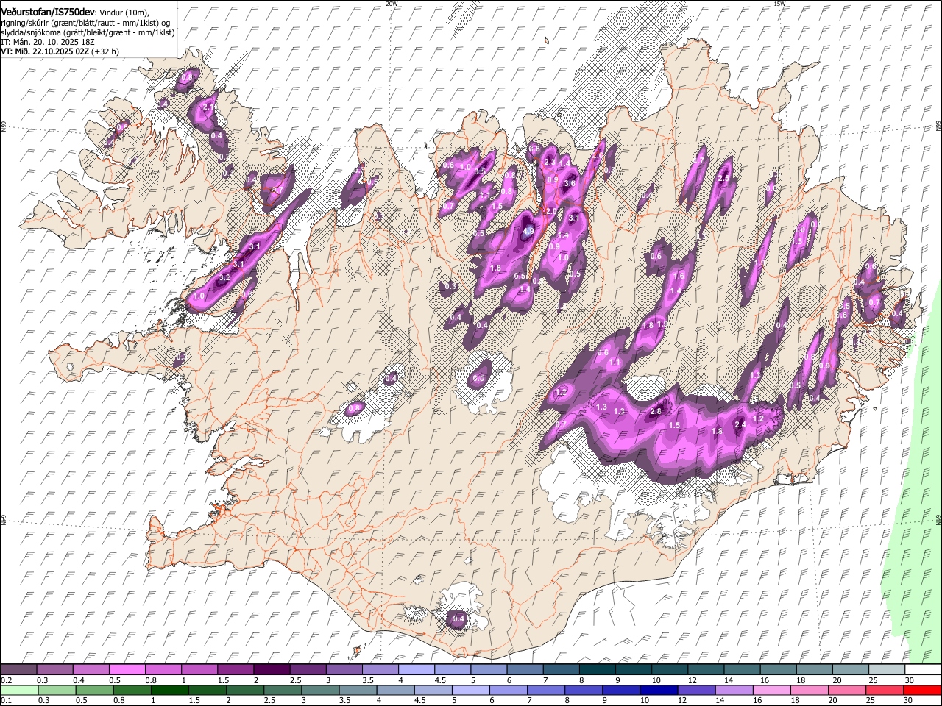The width and height of the screenshot is (942, 706).
Task: Click the 'rigning/skúrir' legend description line
Action: [85, 22]
